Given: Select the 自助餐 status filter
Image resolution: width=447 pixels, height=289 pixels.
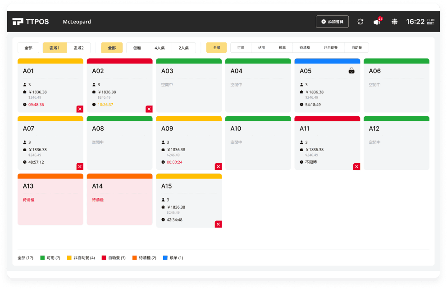Looking at the screenshot, I should [356, 48].
